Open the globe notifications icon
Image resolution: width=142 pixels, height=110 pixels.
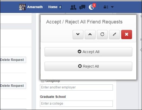click(x=91, y=7)
